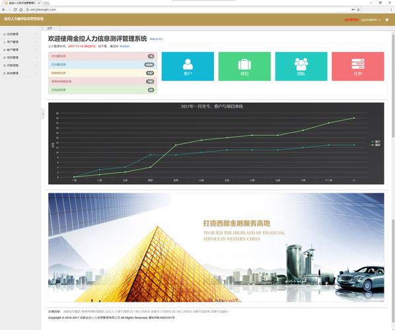
Task: Open the yellow pending-review tasks row
Action: pyautogui.click(x=102, y=73)
